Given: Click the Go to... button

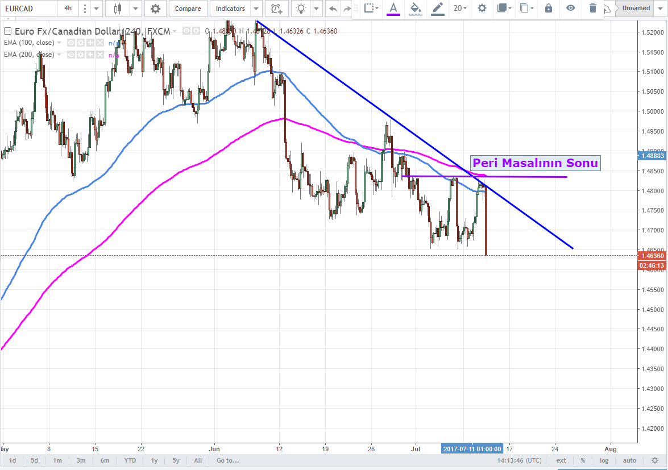Looking at the screenshot, I should pyautogui.click(x=227, y=460).
